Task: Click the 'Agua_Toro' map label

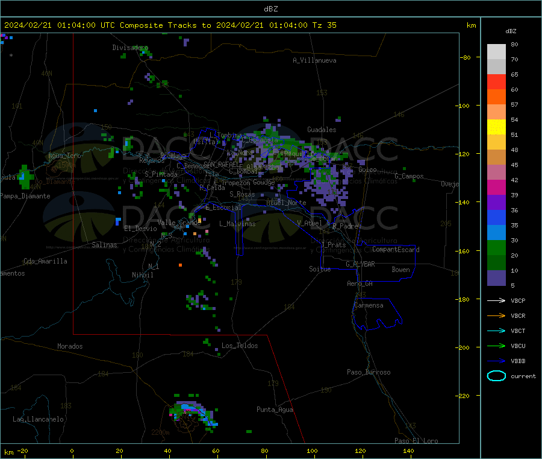Action: tap(64, 156)
